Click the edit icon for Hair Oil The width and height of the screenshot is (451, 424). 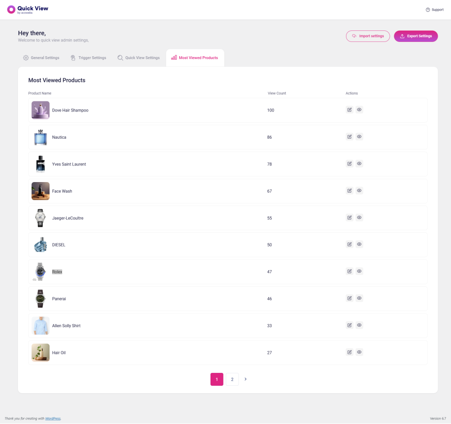tap(350, 352)
